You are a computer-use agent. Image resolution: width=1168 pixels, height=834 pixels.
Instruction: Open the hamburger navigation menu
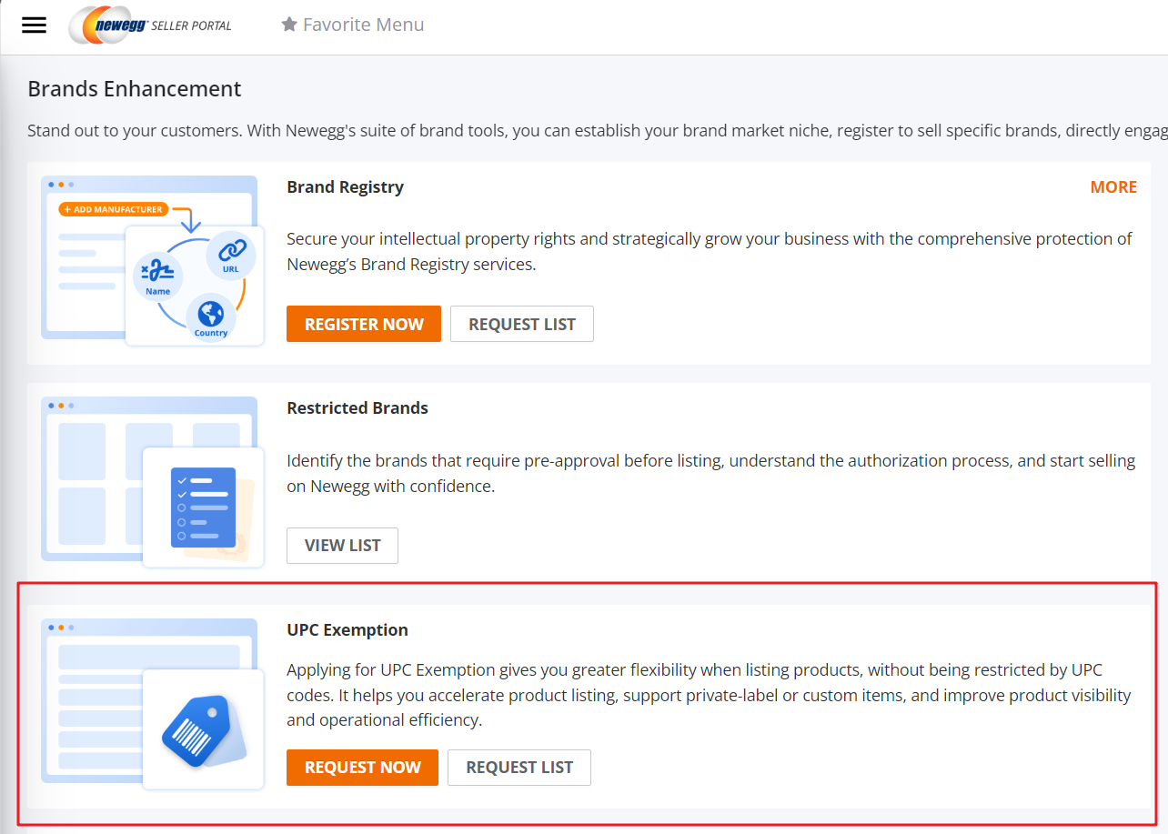click(x=34, y=25)
